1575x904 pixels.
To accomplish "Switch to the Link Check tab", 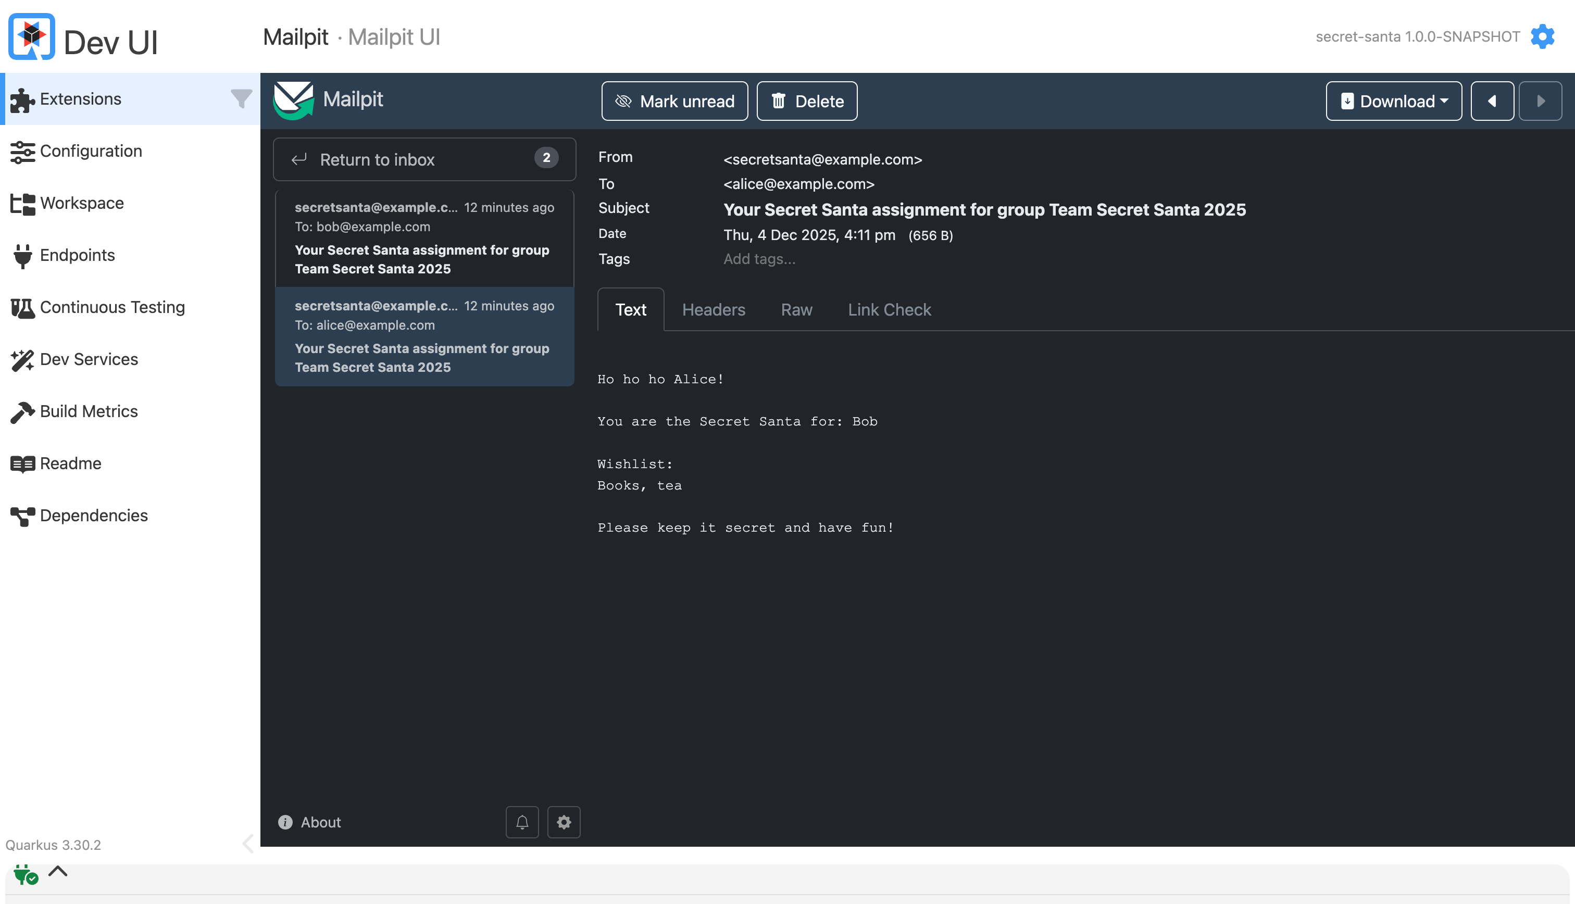I will pos(889,310).
